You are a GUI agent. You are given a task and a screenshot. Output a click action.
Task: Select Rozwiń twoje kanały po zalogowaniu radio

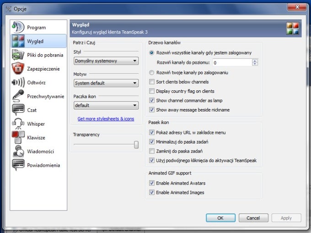pyautogui.click(x=151, y=73)
